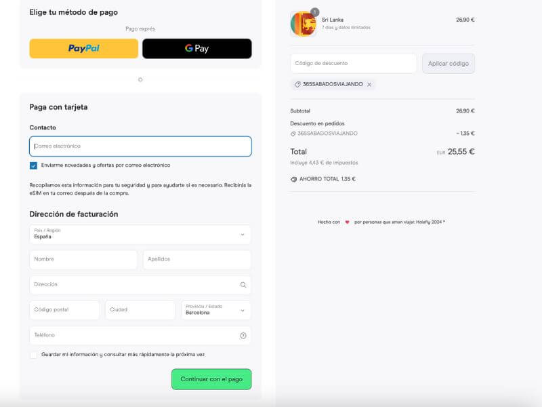Click the savings icon next to AHORRO TOTAL
The image size is (542, 407).
tap(294, 179)
